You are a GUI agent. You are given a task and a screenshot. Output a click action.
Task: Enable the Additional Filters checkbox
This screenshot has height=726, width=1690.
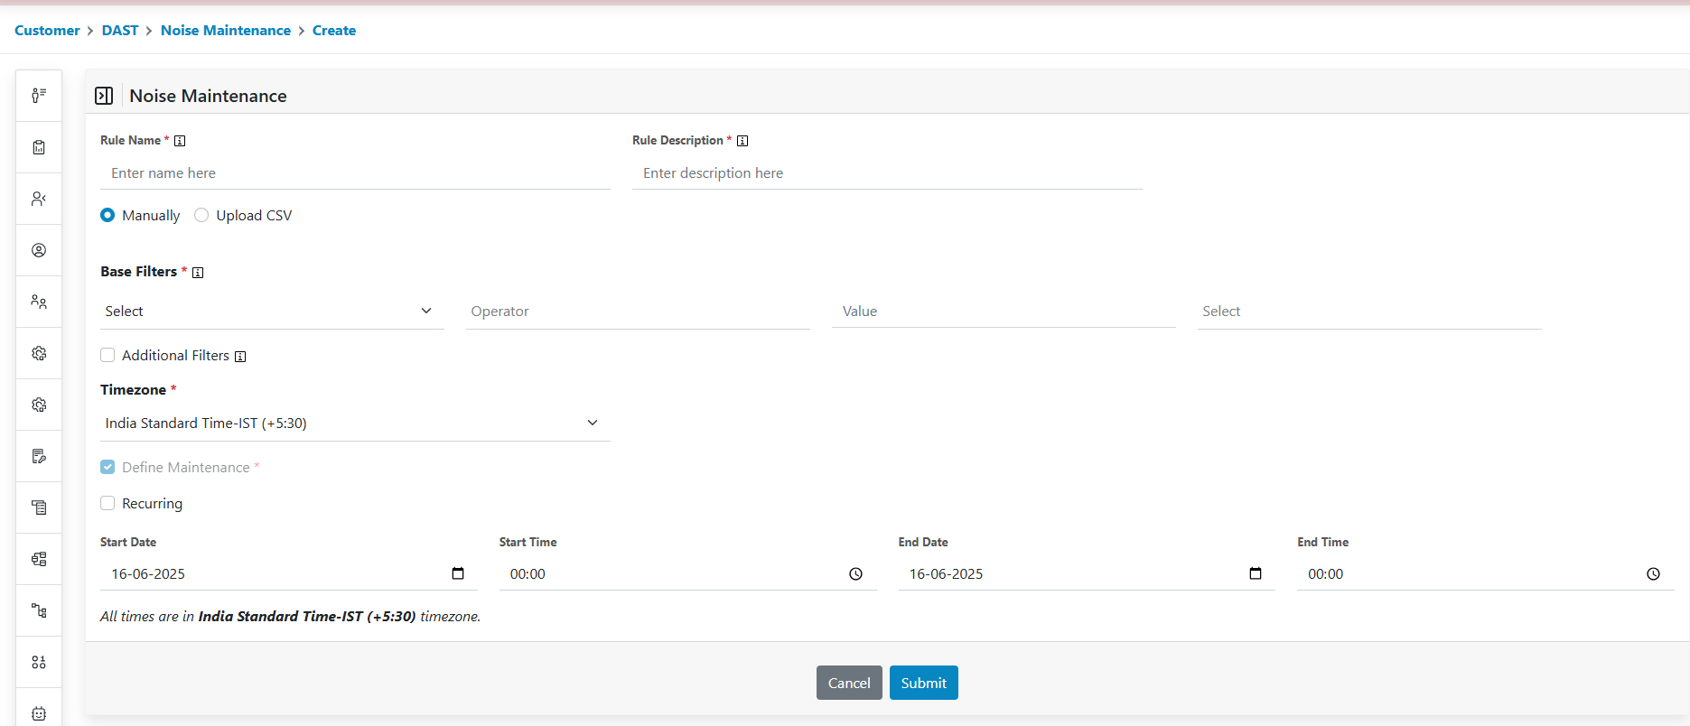click(x=107, y=355)
